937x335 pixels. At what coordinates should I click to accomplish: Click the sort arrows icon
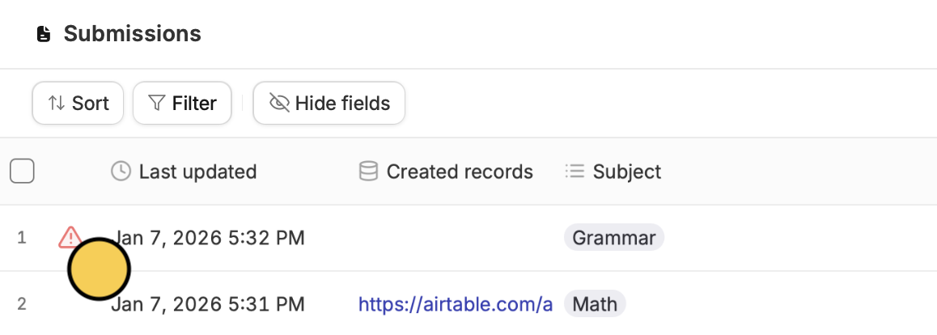56,104
